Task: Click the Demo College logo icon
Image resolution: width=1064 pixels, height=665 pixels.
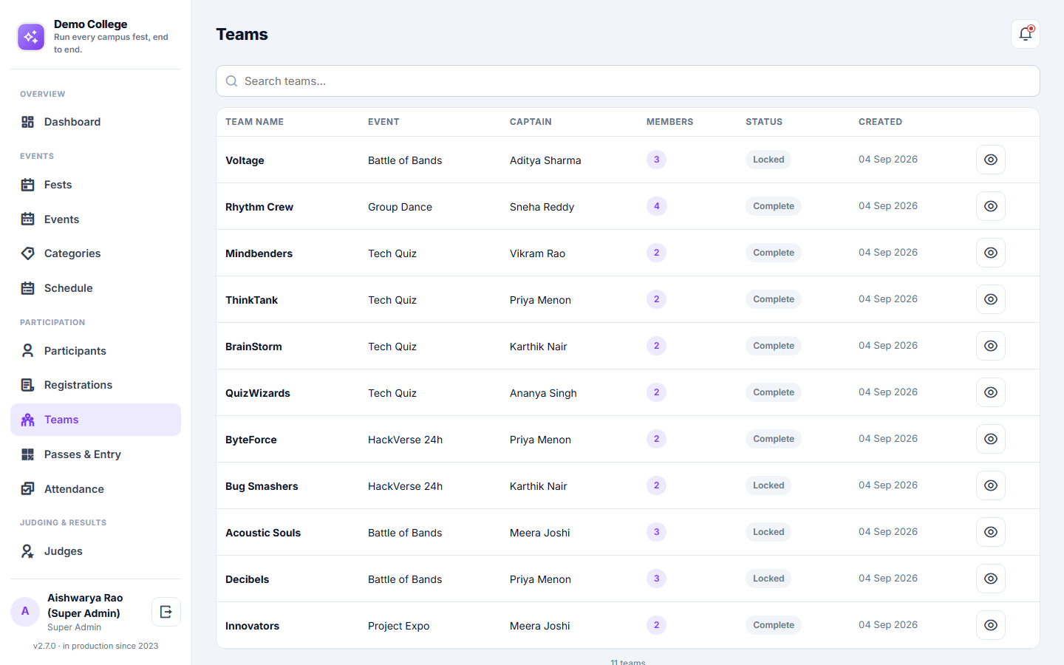Action: pyautogui.click(x=31, y=37)
